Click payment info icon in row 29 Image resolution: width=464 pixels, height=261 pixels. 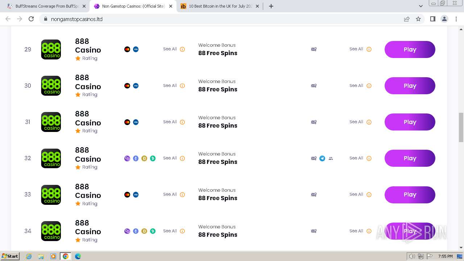182,49
